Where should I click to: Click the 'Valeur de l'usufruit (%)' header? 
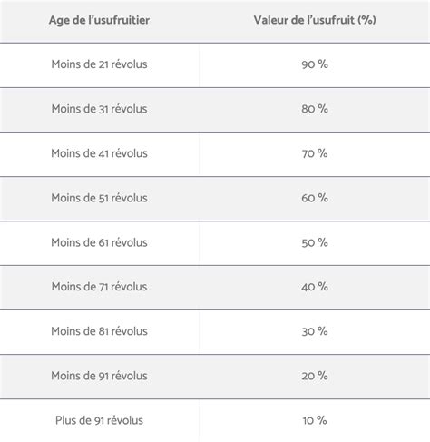[x=315, y=20]
